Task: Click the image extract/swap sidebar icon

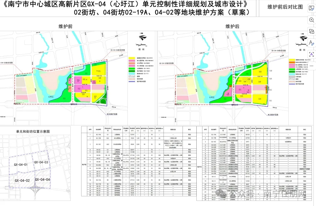Action: click(x=312, y=31)
